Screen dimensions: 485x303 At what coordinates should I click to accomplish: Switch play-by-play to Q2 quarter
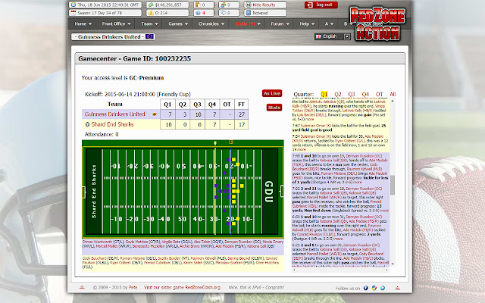pos(338,94)
